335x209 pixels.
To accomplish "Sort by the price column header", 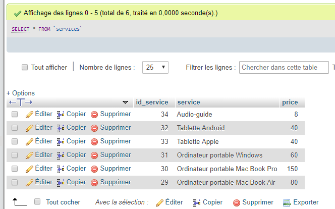I will (290, 102).
